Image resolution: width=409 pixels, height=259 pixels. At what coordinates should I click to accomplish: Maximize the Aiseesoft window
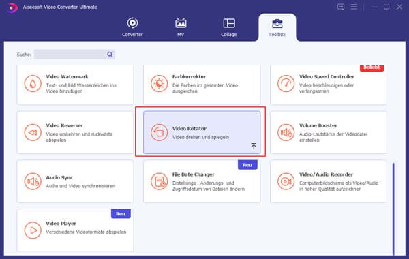pyautogui.click(x=387, y=7)
